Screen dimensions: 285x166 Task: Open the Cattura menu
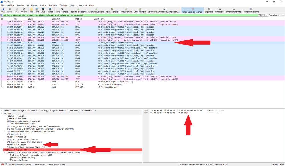34,5
